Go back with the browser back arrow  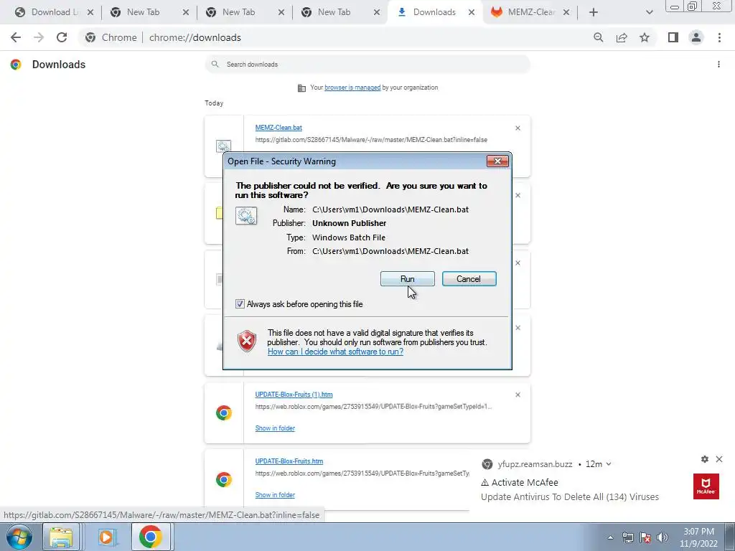click(x=16, y=37)
